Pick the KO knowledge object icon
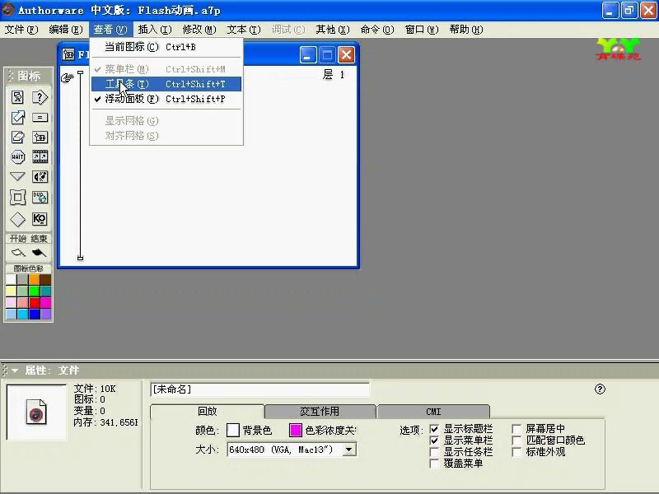659x494 pixels. tap(40, 219)
